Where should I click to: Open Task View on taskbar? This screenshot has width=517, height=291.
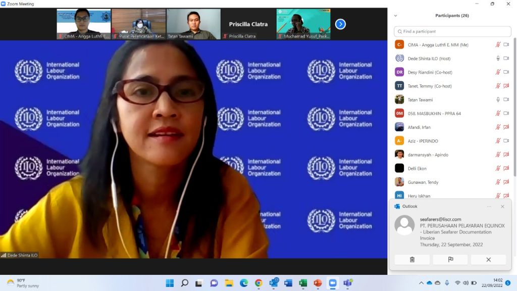click(199, 283)
